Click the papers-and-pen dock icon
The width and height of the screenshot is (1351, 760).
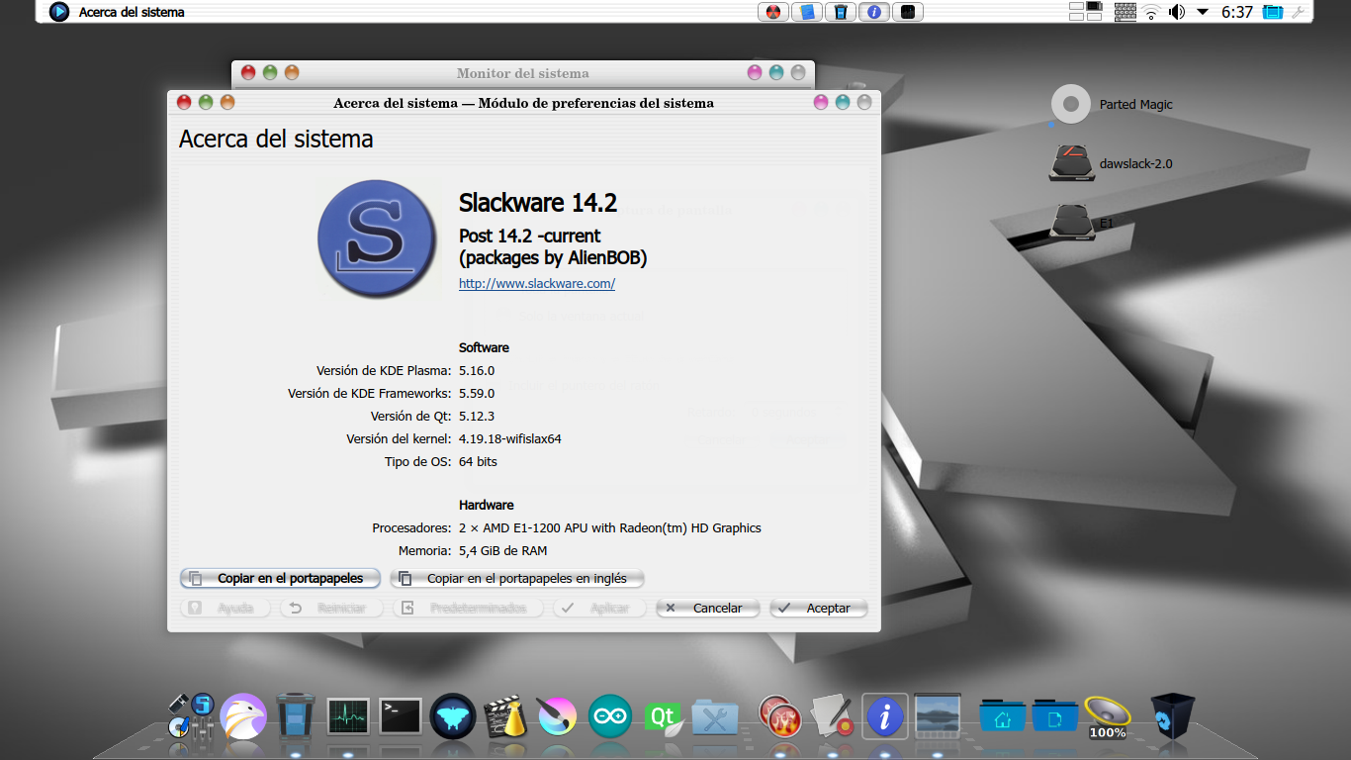(832, 716)
